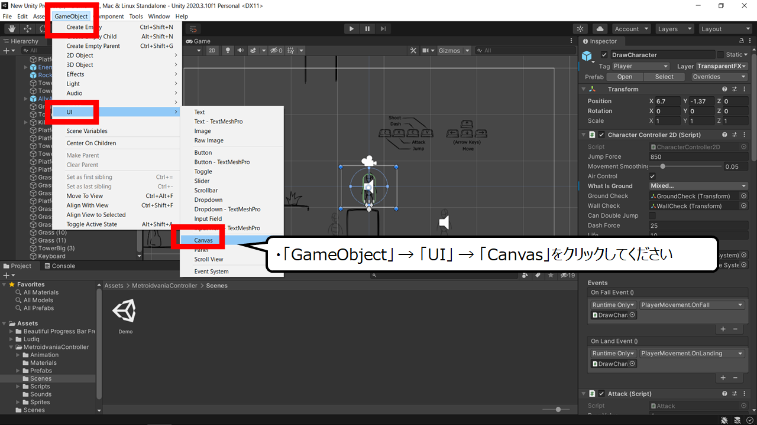
Task: Open the Layout dropdown
Action: [x=725, y=29]
